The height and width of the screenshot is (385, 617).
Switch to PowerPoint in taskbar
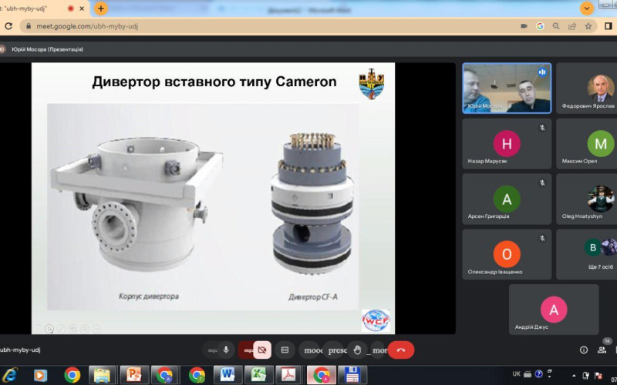click(134, 375)
